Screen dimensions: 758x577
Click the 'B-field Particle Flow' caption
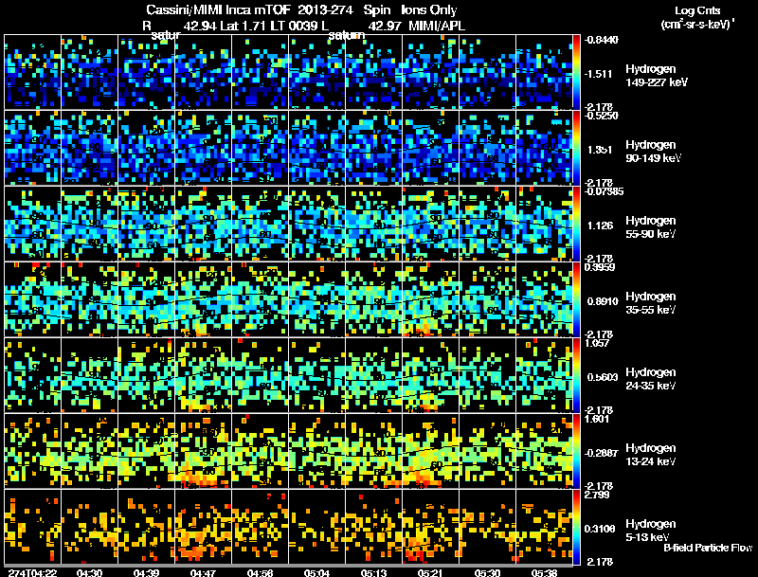point(708,548)
